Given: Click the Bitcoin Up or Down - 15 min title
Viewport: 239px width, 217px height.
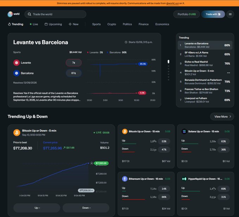Looking at the screenshot, I should (x=144, y=131).
